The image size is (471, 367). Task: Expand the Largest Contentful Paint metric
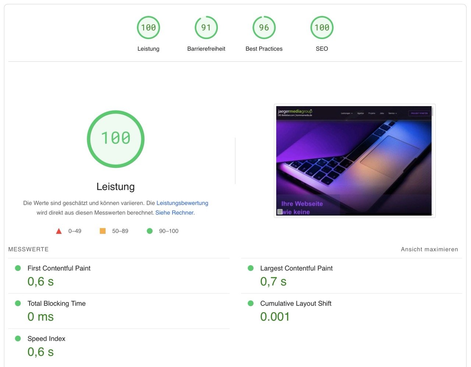296,268
